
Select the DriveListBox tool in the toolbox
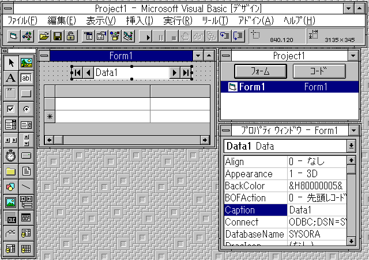27,156
